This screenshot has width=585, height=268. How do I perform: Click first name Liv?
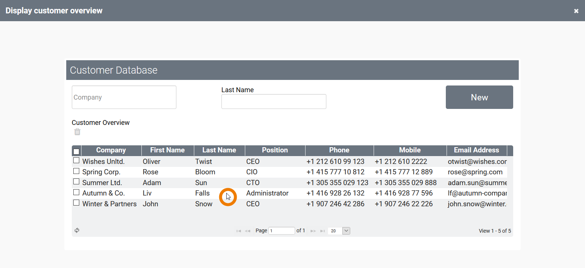pyautogui.click(x=147, y=193)
